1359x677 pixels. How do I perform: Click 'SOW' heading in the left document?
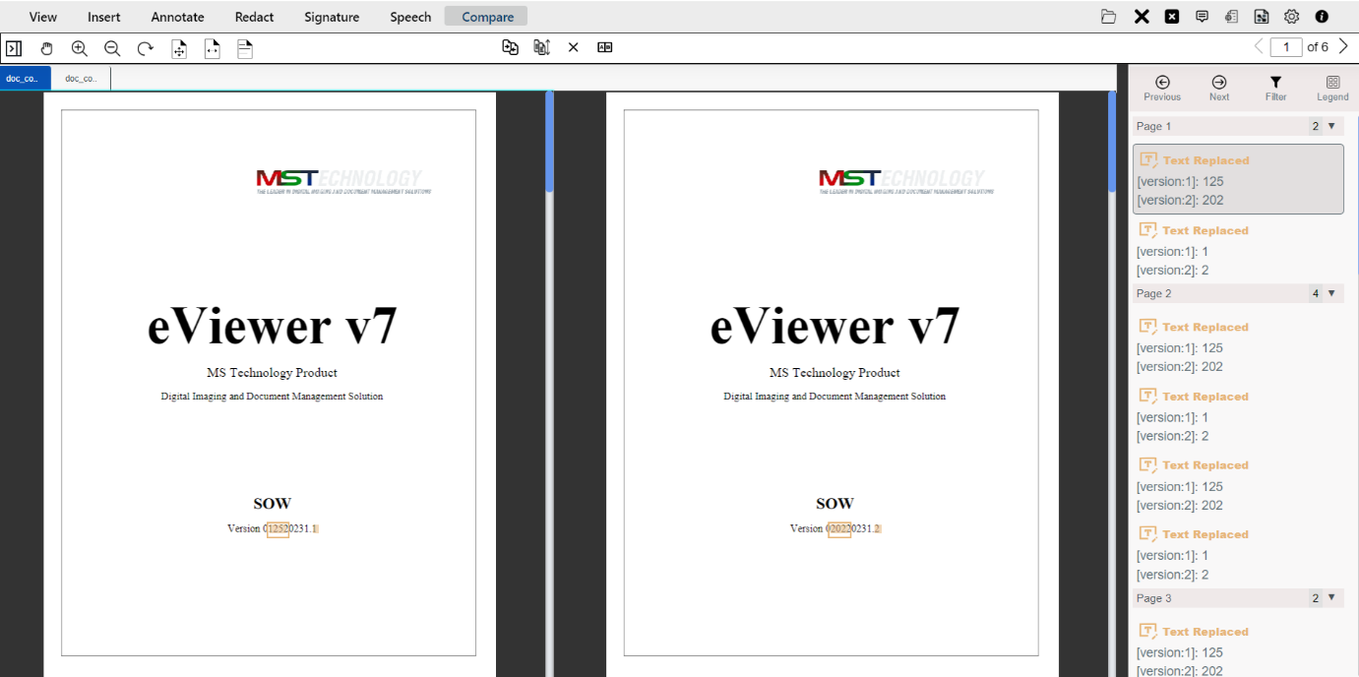[272, 504]
